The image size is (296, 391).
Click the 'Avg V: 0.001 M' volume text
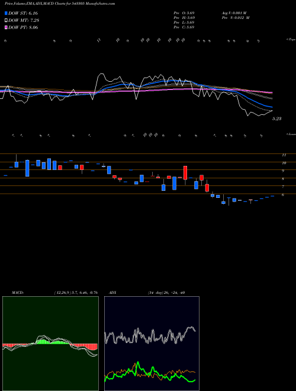tap(234, 13)
